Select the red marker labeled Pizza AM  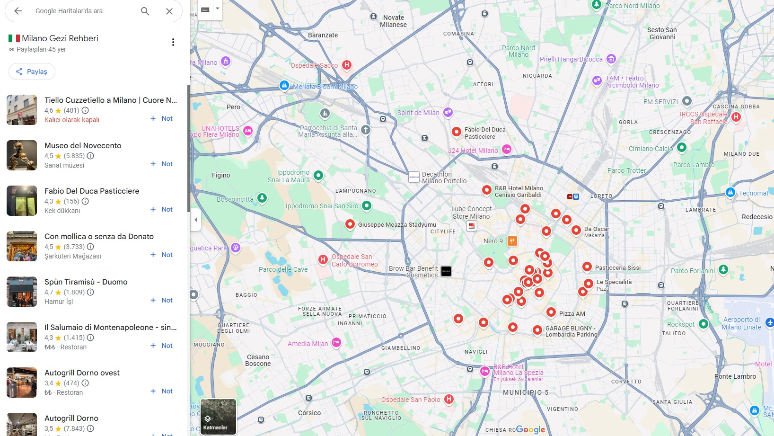[551, 312]
